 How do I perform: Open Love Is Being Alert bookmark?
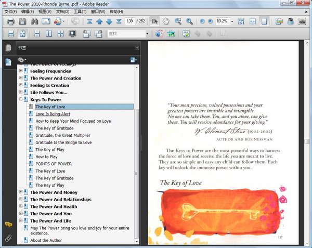53,114
